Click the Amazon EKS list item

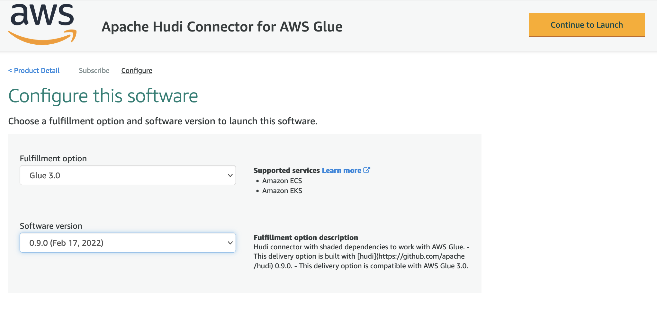(x=282, y=191)
